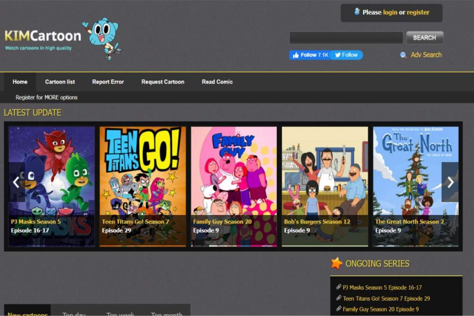Click 'Register for MORE options' text
Image resolution: width=474 pixels, height=316 pixels.
click(x=47, y=97)
